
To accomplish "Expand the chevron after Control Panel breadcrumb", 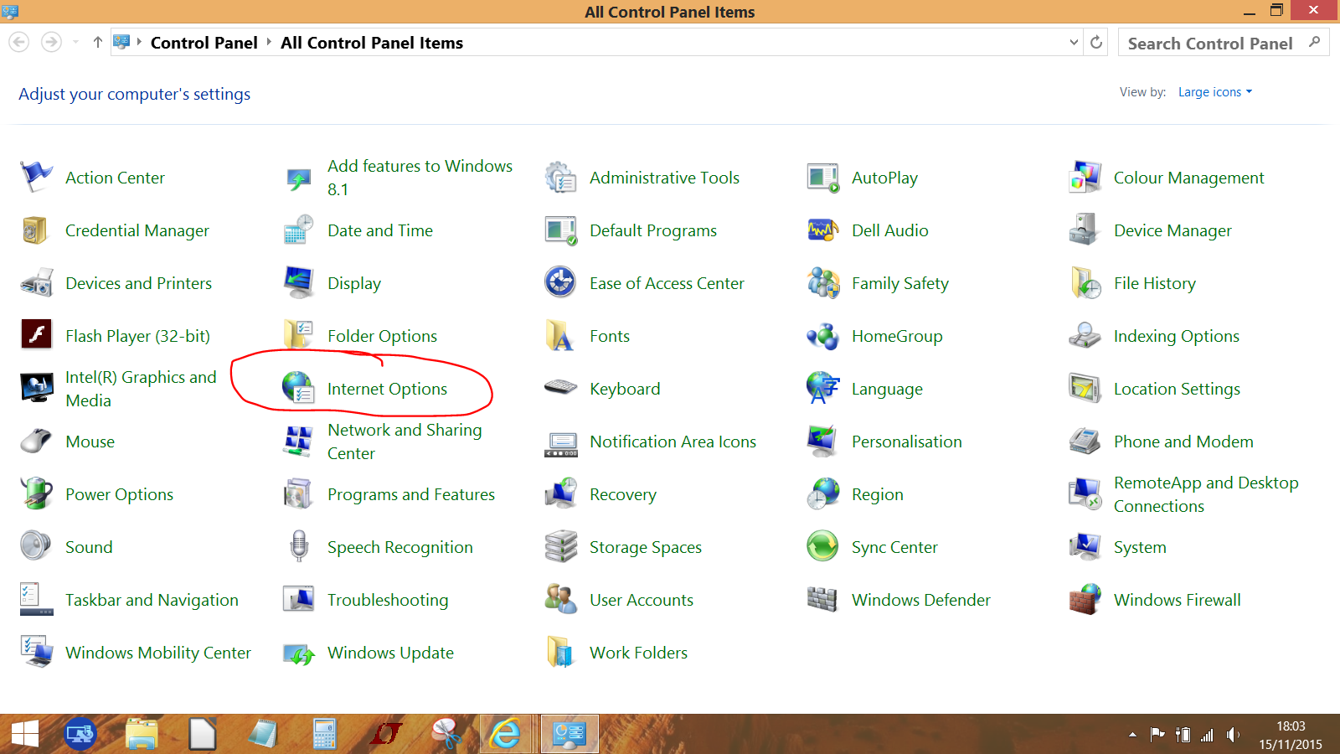I will click(269, 43).
